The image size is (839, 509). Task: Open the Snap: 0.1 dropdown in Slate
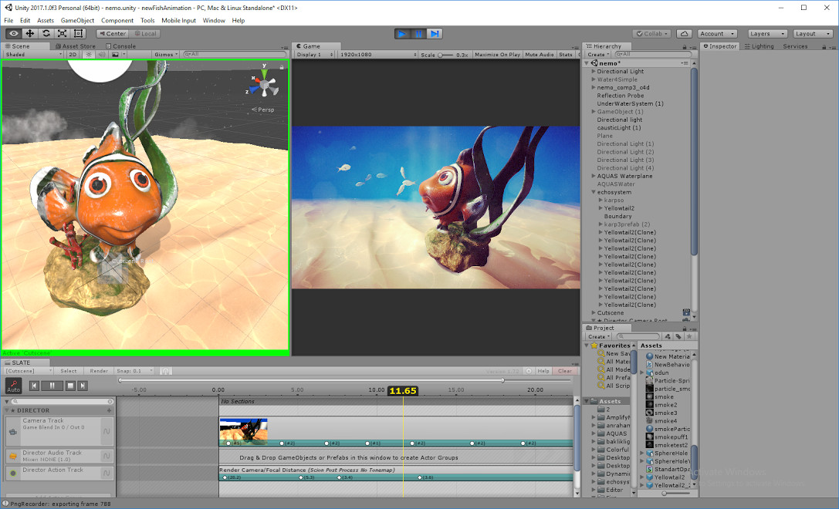pyautogui.click(x=134, y=370)
